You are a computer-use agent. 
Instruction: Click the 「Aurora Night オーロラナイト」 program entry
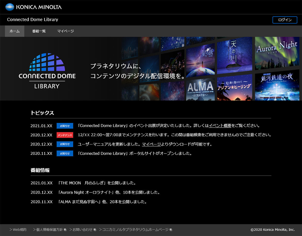[109, 192]
